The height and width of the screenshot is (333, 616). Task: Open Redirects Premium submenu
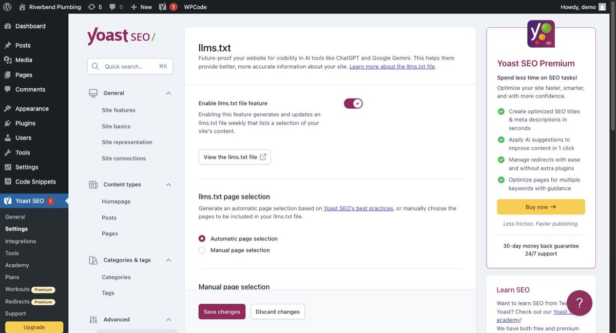tap(30, 302)
